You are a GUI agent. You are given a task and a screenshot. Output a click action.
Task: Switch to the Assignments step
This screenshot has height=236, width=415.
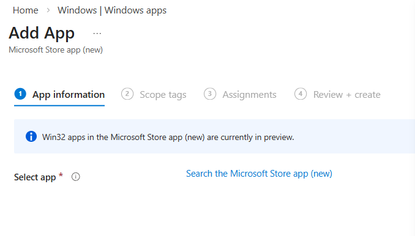point(240,94)
